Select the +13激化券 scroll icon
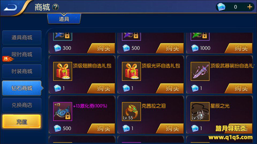This screenshot has height=144, width=257. point(63,111)
